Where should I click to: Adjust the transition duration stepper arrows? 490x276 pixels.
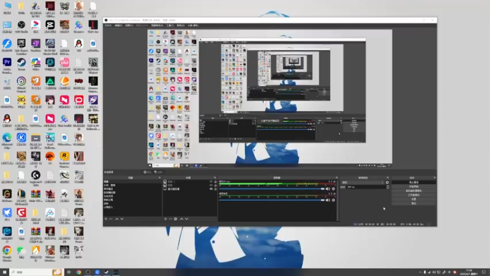[388, 187]
